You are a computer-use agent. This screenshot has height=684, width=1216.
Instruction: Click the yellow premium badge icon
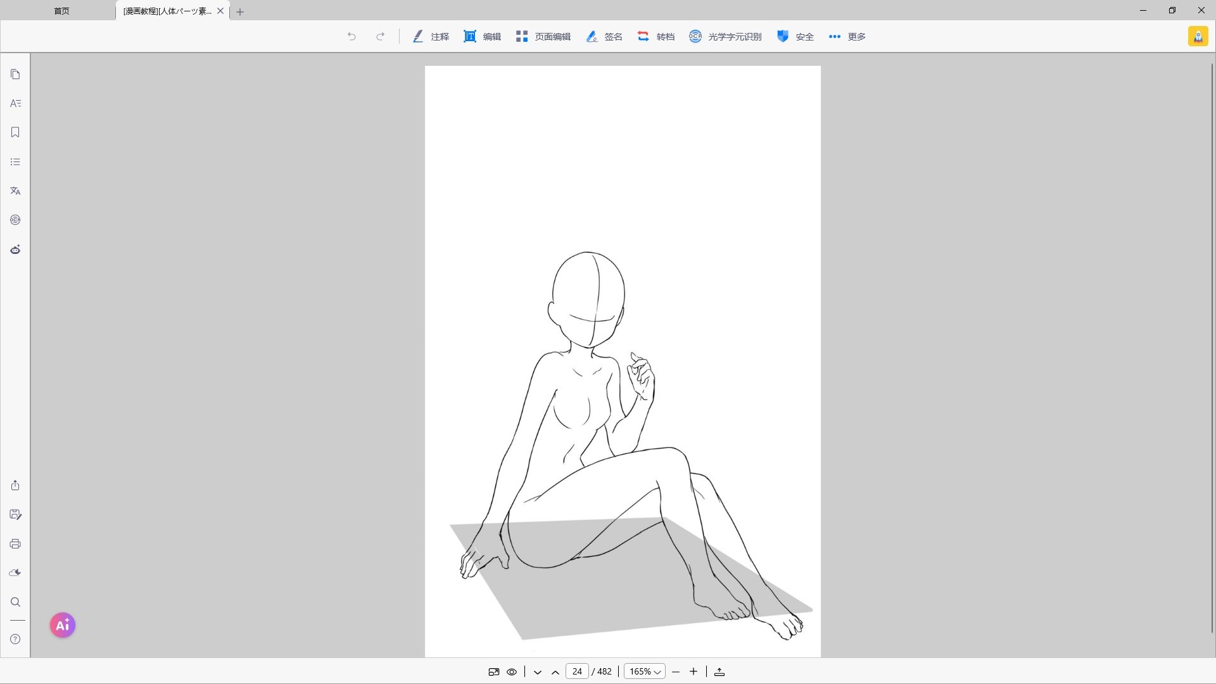point(1198,37)
